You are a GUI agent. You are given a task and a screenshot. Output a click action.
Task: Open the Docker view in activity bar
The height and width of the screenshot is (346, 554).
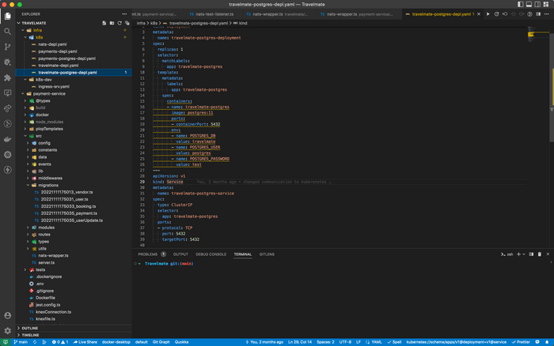7,139
